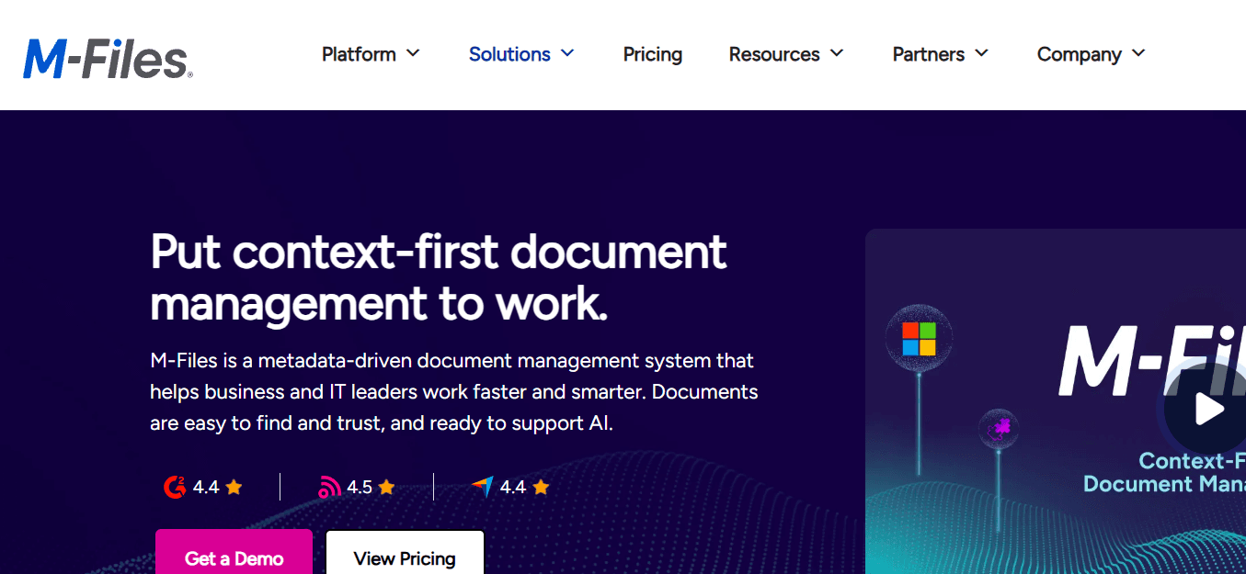Viewport: 1246px width, 574px height.
Task: Expand the Resources dropdown chevron
Action: [x=837, y=53]
